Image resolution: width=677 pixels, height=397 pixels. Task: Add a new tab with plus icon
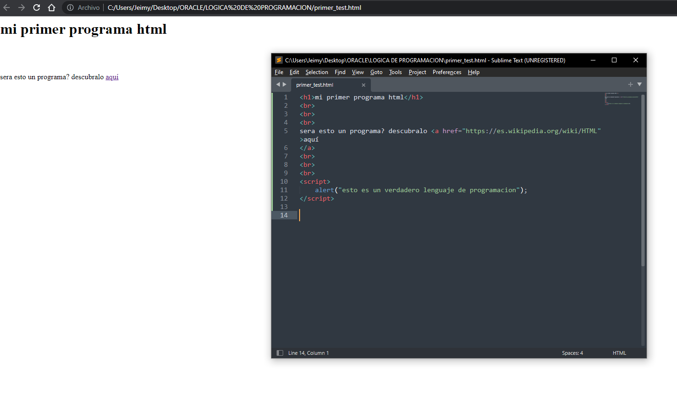pos(631,84)
